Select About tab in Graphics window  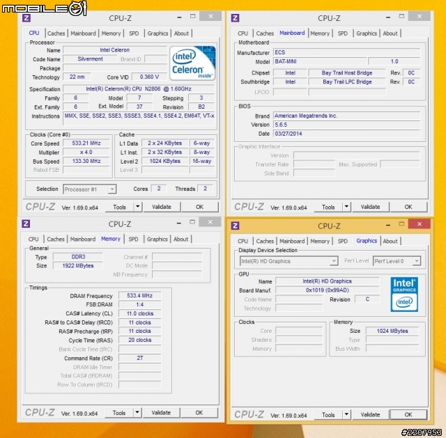tap(390, 242)
